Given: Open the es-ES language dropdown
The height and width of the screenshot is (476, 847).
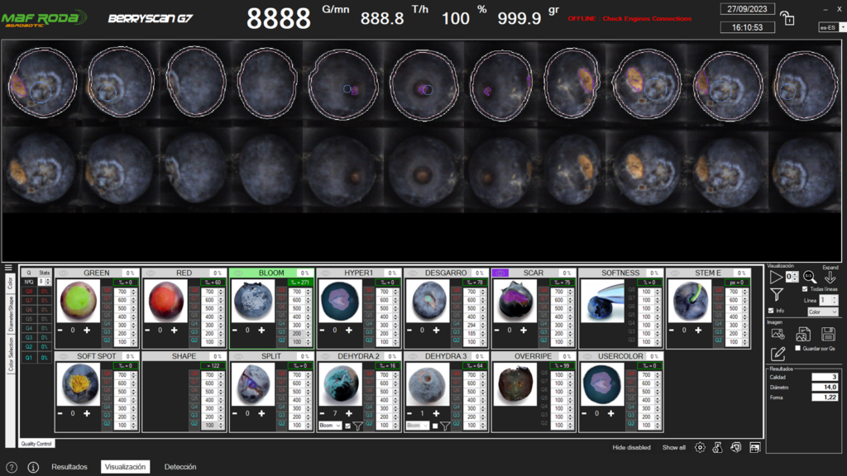Looking at the screenshot, I should 831,27.
